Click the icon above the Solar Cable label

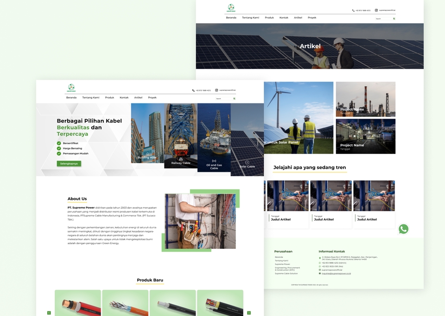(x=247, y=162)
